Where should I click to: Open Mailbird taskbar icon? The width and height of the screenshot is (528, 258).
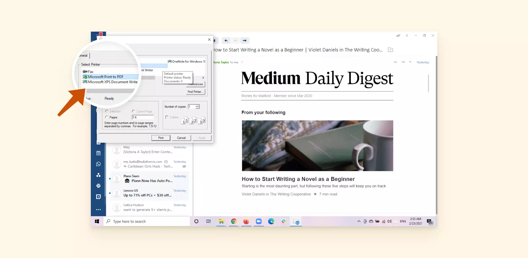coord(296,221)
